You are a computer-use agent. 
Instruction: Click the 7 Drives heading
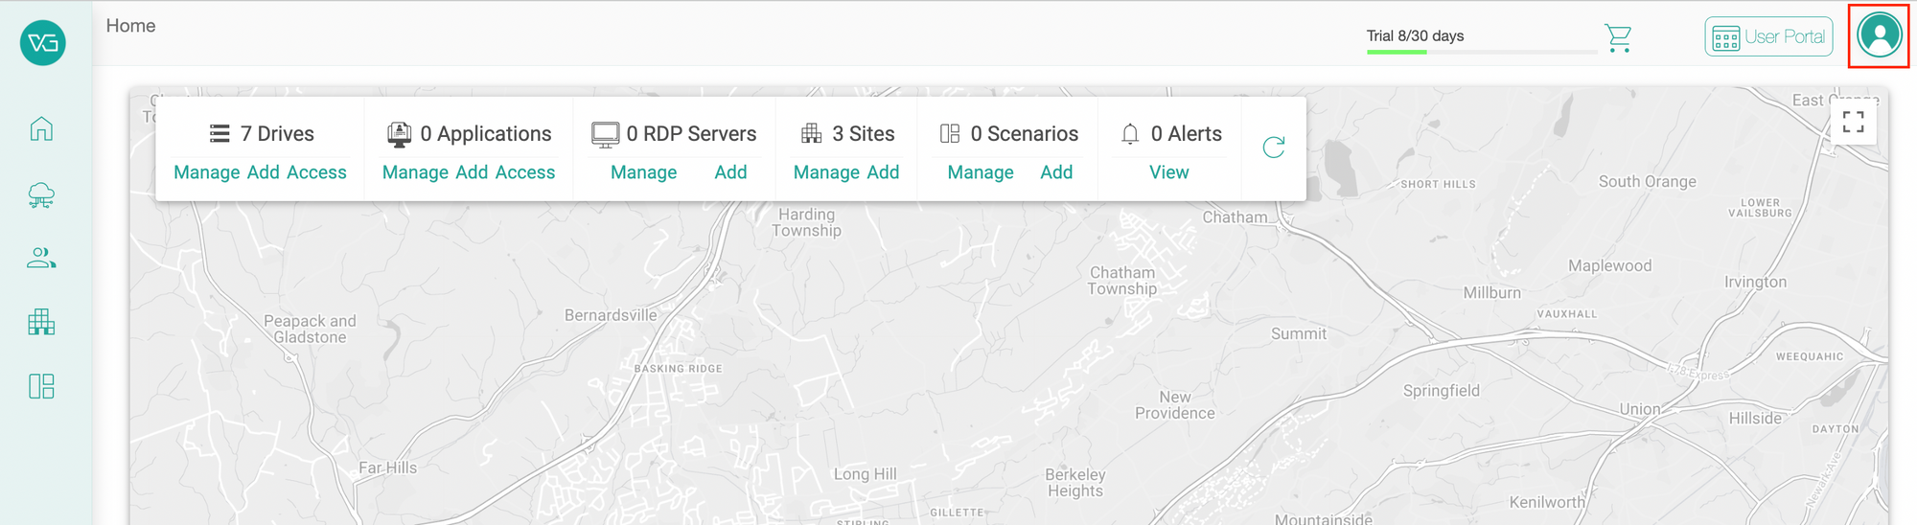[x=277, y=134]
